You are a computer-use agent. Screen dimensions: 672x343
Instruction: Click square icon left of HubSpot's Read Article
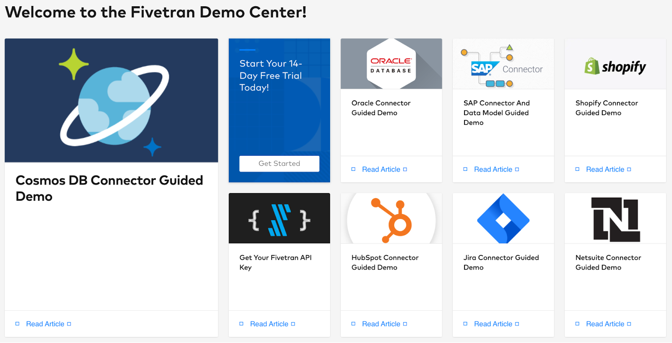353,324
